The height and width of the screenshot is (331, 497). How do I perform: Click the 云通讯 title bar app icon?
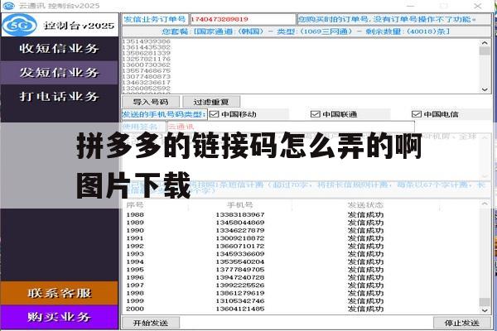[9, 6]
